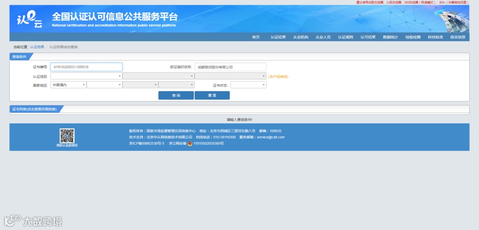Open the 首页 menu item
Viewport: 479px width, 230px height.
pos(256,37)
